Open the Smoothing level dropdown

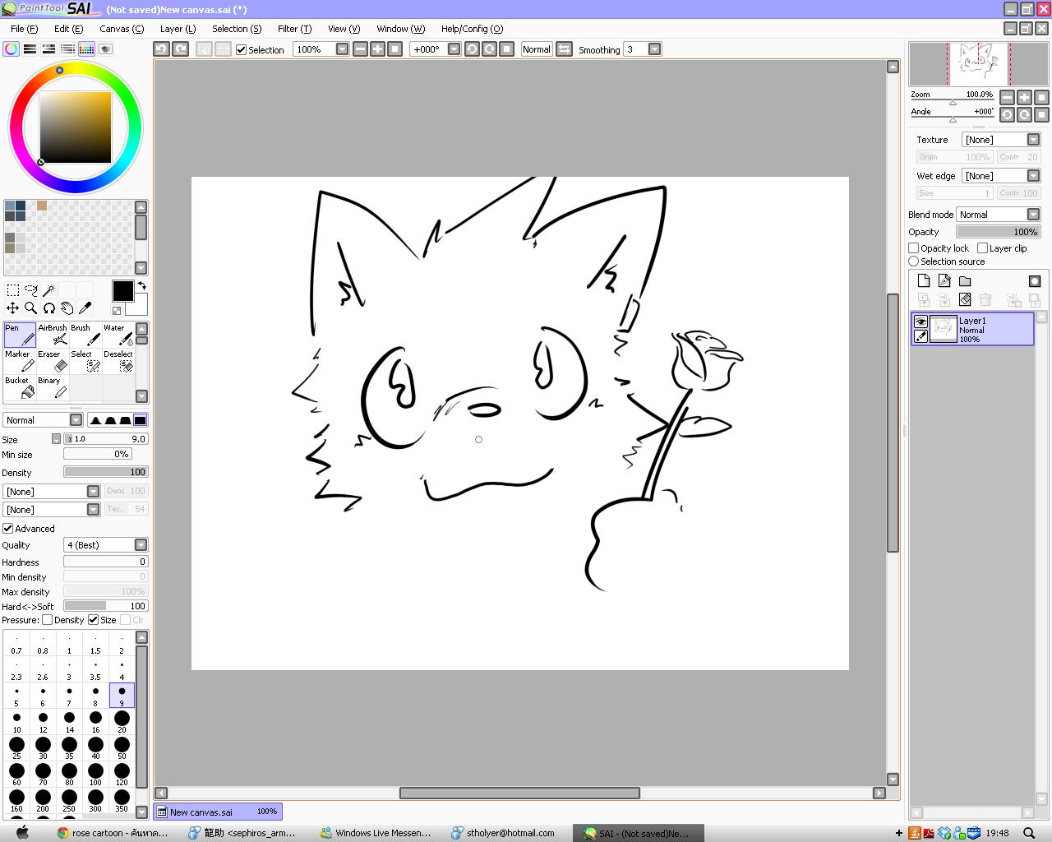[x=654, y=49]
